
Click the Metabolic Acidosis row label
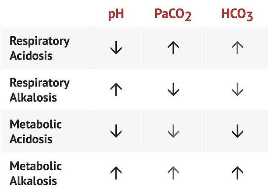pos(36,131)
